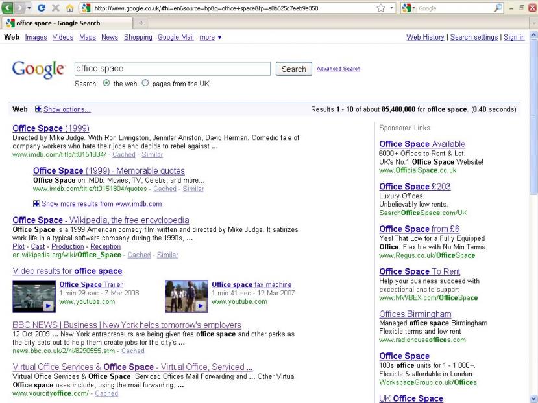The width and height of the screenshot is (538, 403).
Task: Open 'Office Space Available' sponsored link
Action: (x=422, y=144)
